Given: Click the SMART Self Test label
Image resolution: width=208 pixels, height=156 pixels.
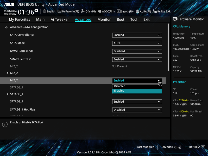Looking at the screenshot, I should [20, 59].
